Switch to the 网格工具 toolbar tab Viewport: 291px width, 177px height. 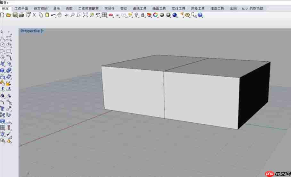[x=198, y=9]
